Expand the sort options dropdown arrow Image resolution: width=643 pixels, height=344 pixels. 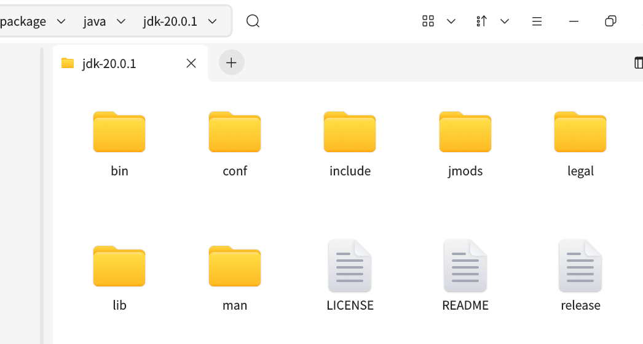[505, 21]
